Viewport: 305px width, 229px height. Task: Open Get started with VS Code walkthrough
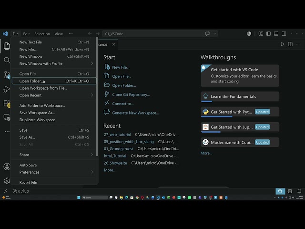pos(240,75)
